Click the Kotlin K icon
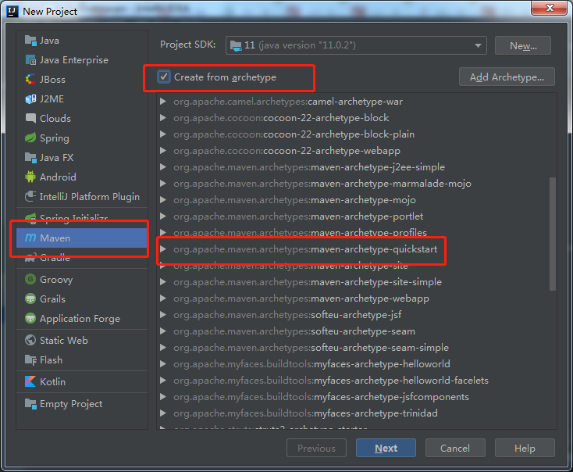Viewport: 573px width, 472px height. 30,381
